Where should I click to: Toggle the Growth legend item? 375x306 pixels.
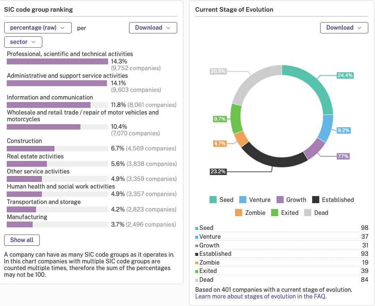coord(291,199)
